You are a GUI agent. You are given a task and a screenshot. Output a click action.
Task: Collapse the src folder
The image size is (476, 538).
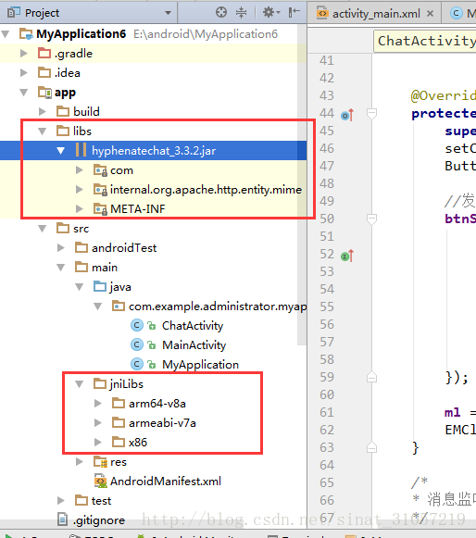point(43,229)
